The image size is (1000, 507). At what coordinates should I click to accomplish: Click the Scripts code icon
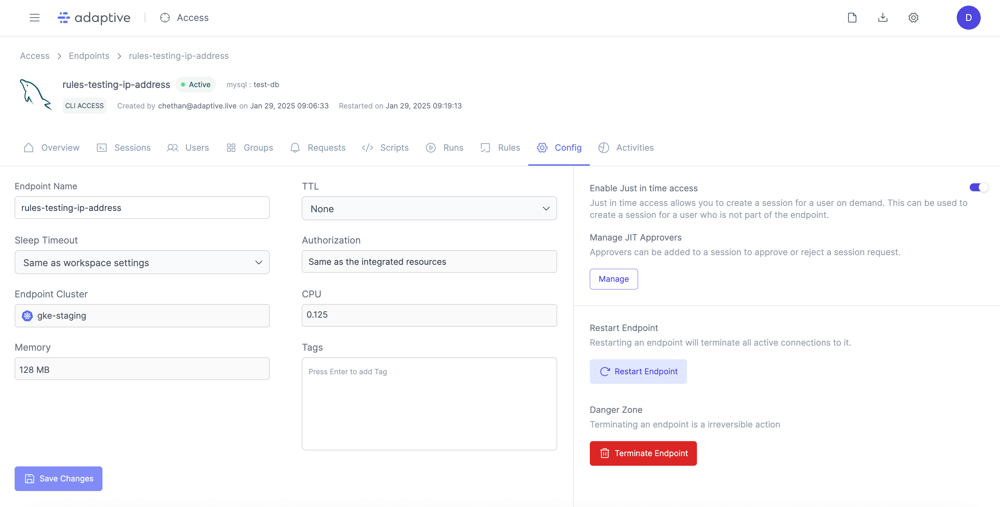367,147
